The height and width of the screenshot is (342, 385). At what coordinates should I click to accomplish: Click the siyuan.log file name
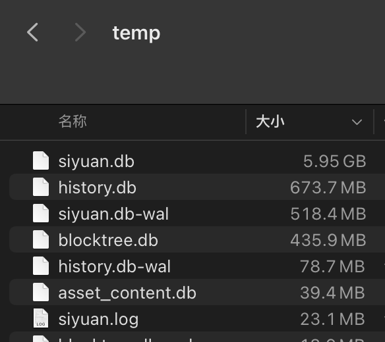point(98,320)
